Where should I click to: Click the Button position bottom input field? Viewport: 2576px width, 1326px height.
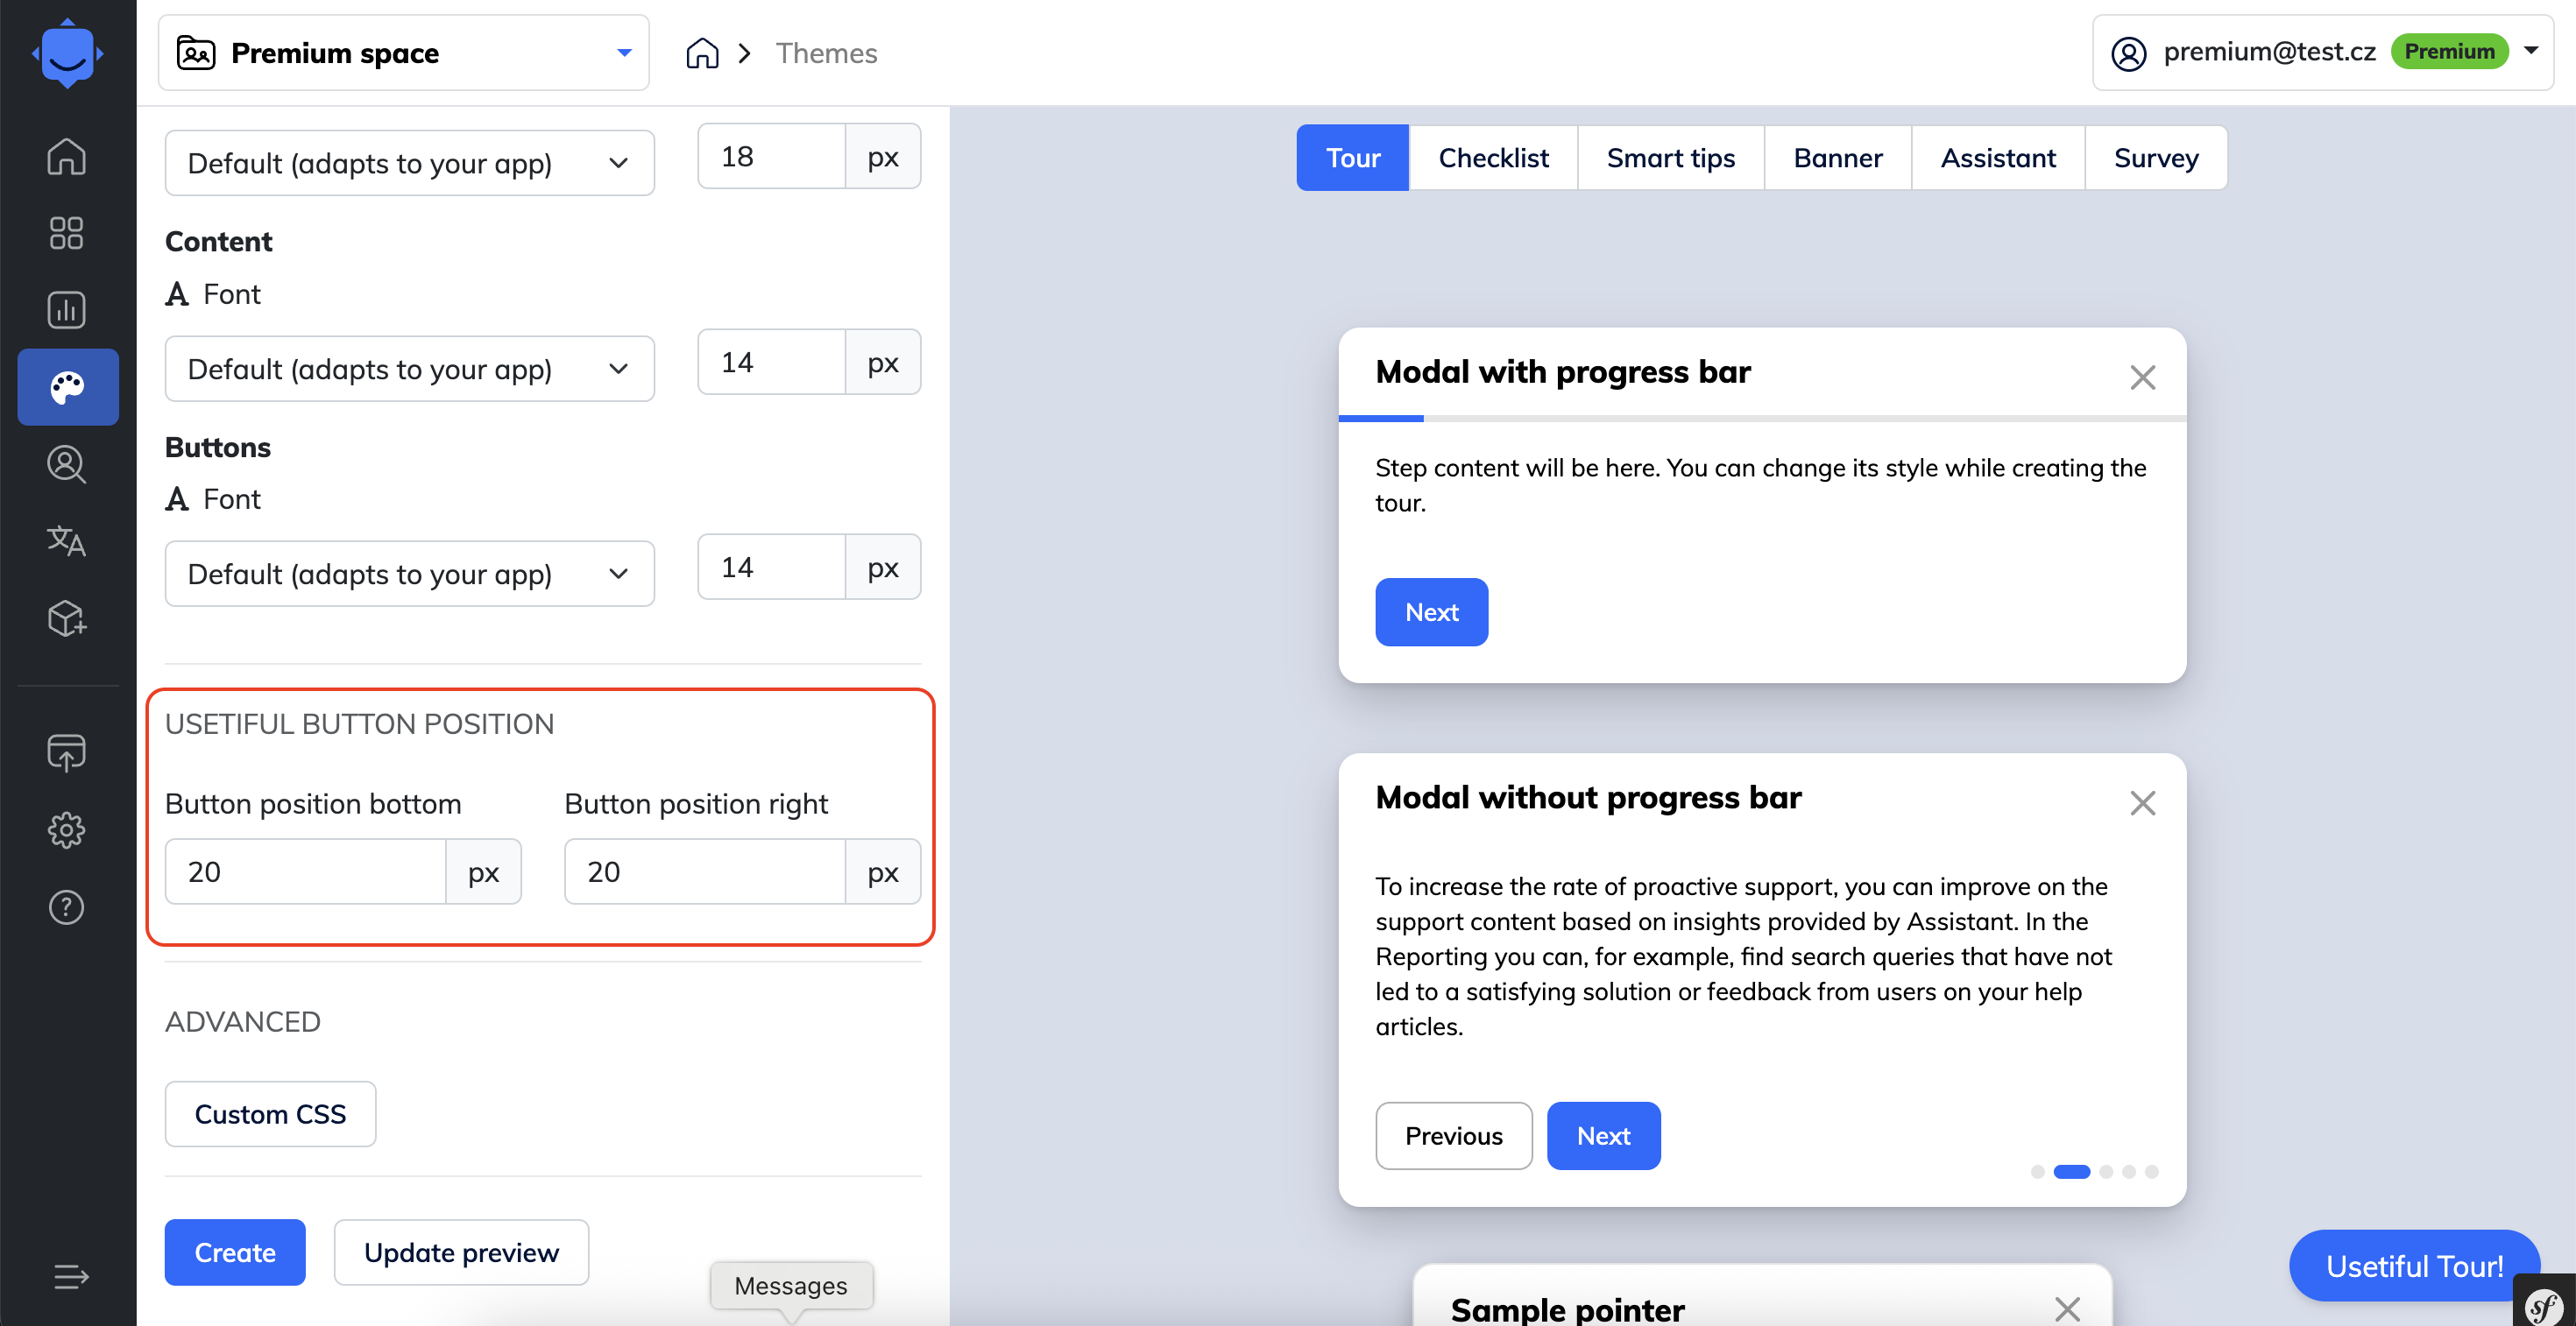[305, 871]
